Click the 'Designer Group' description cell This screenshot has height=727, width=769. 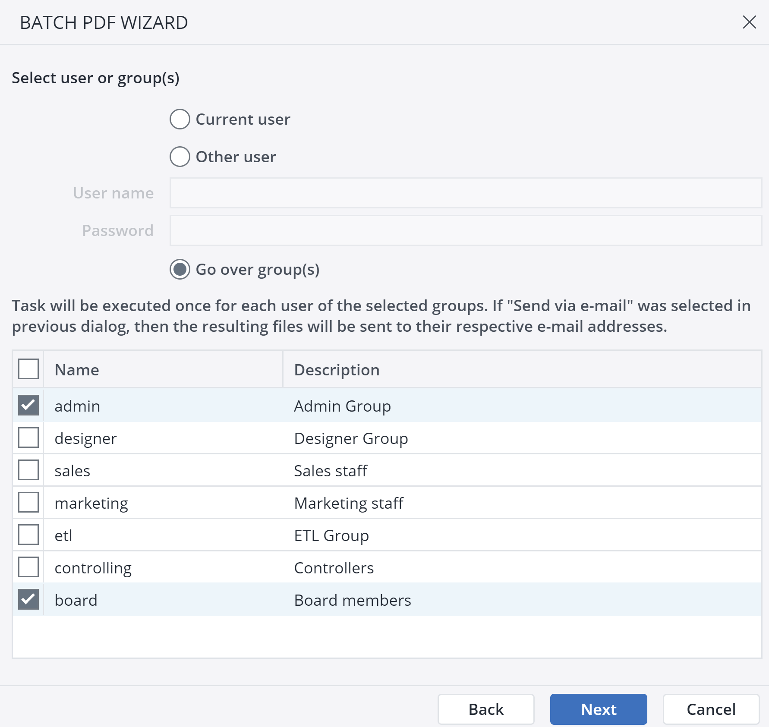(522, 438)
